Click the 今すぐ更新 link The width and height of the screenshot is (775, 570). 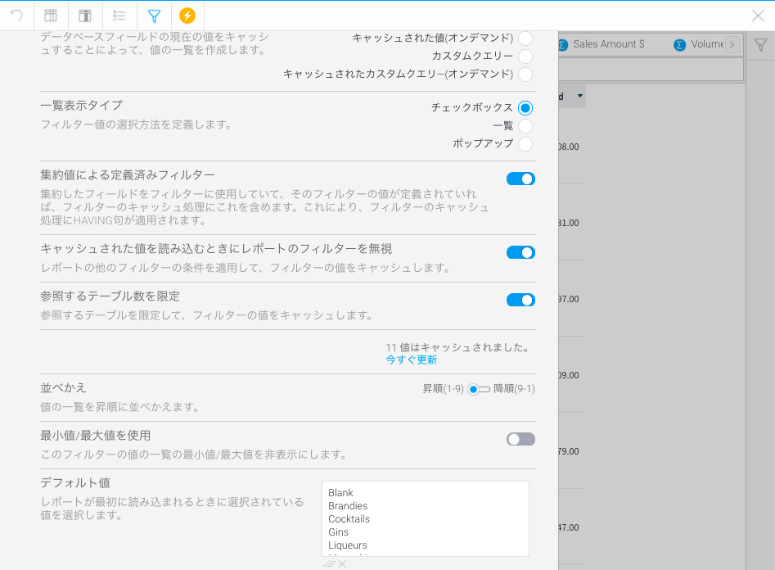pos(411,360)
